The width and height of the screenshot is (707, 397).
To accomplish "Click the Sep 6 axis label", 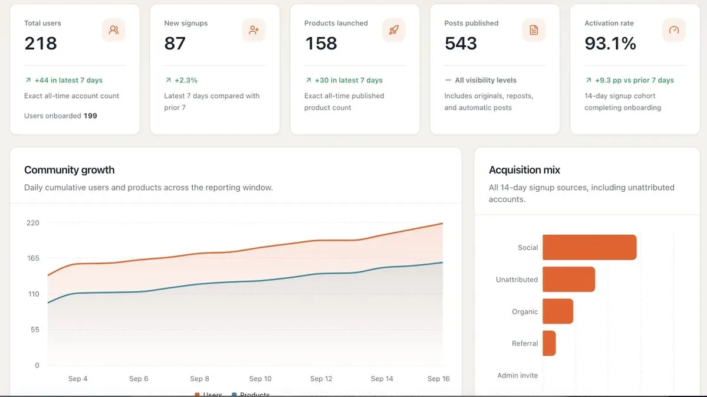I will coord(139,379).
